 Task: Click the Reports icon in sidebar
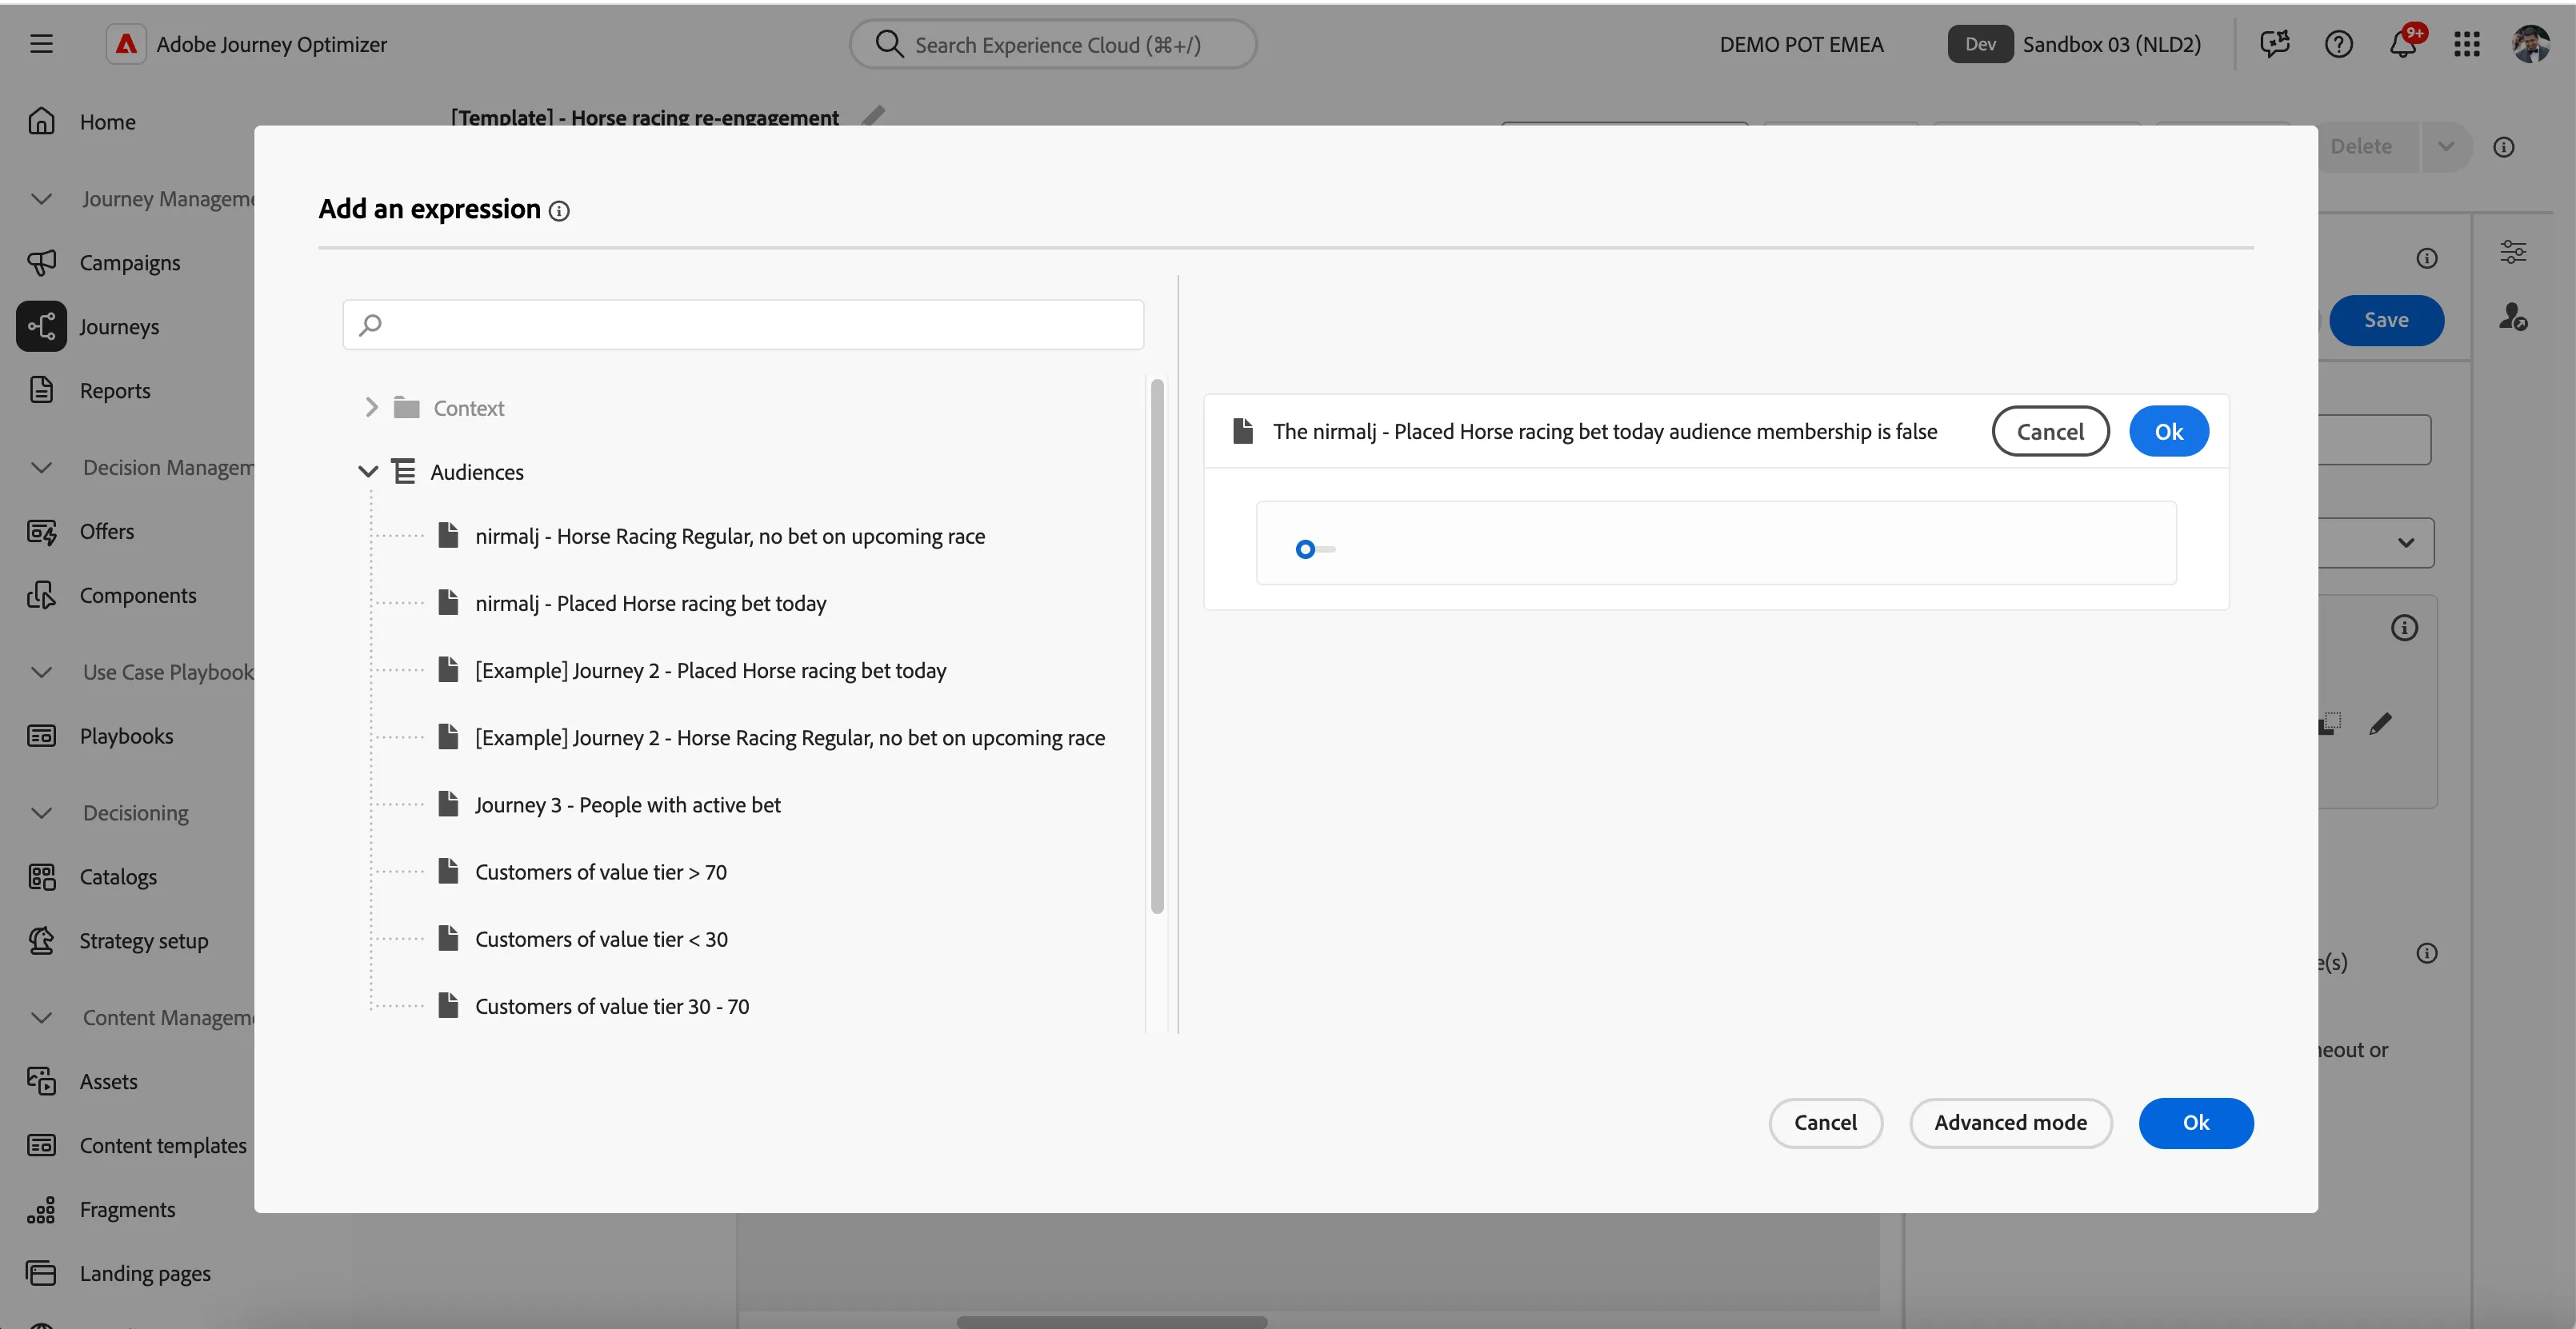[x=41, y=389]
